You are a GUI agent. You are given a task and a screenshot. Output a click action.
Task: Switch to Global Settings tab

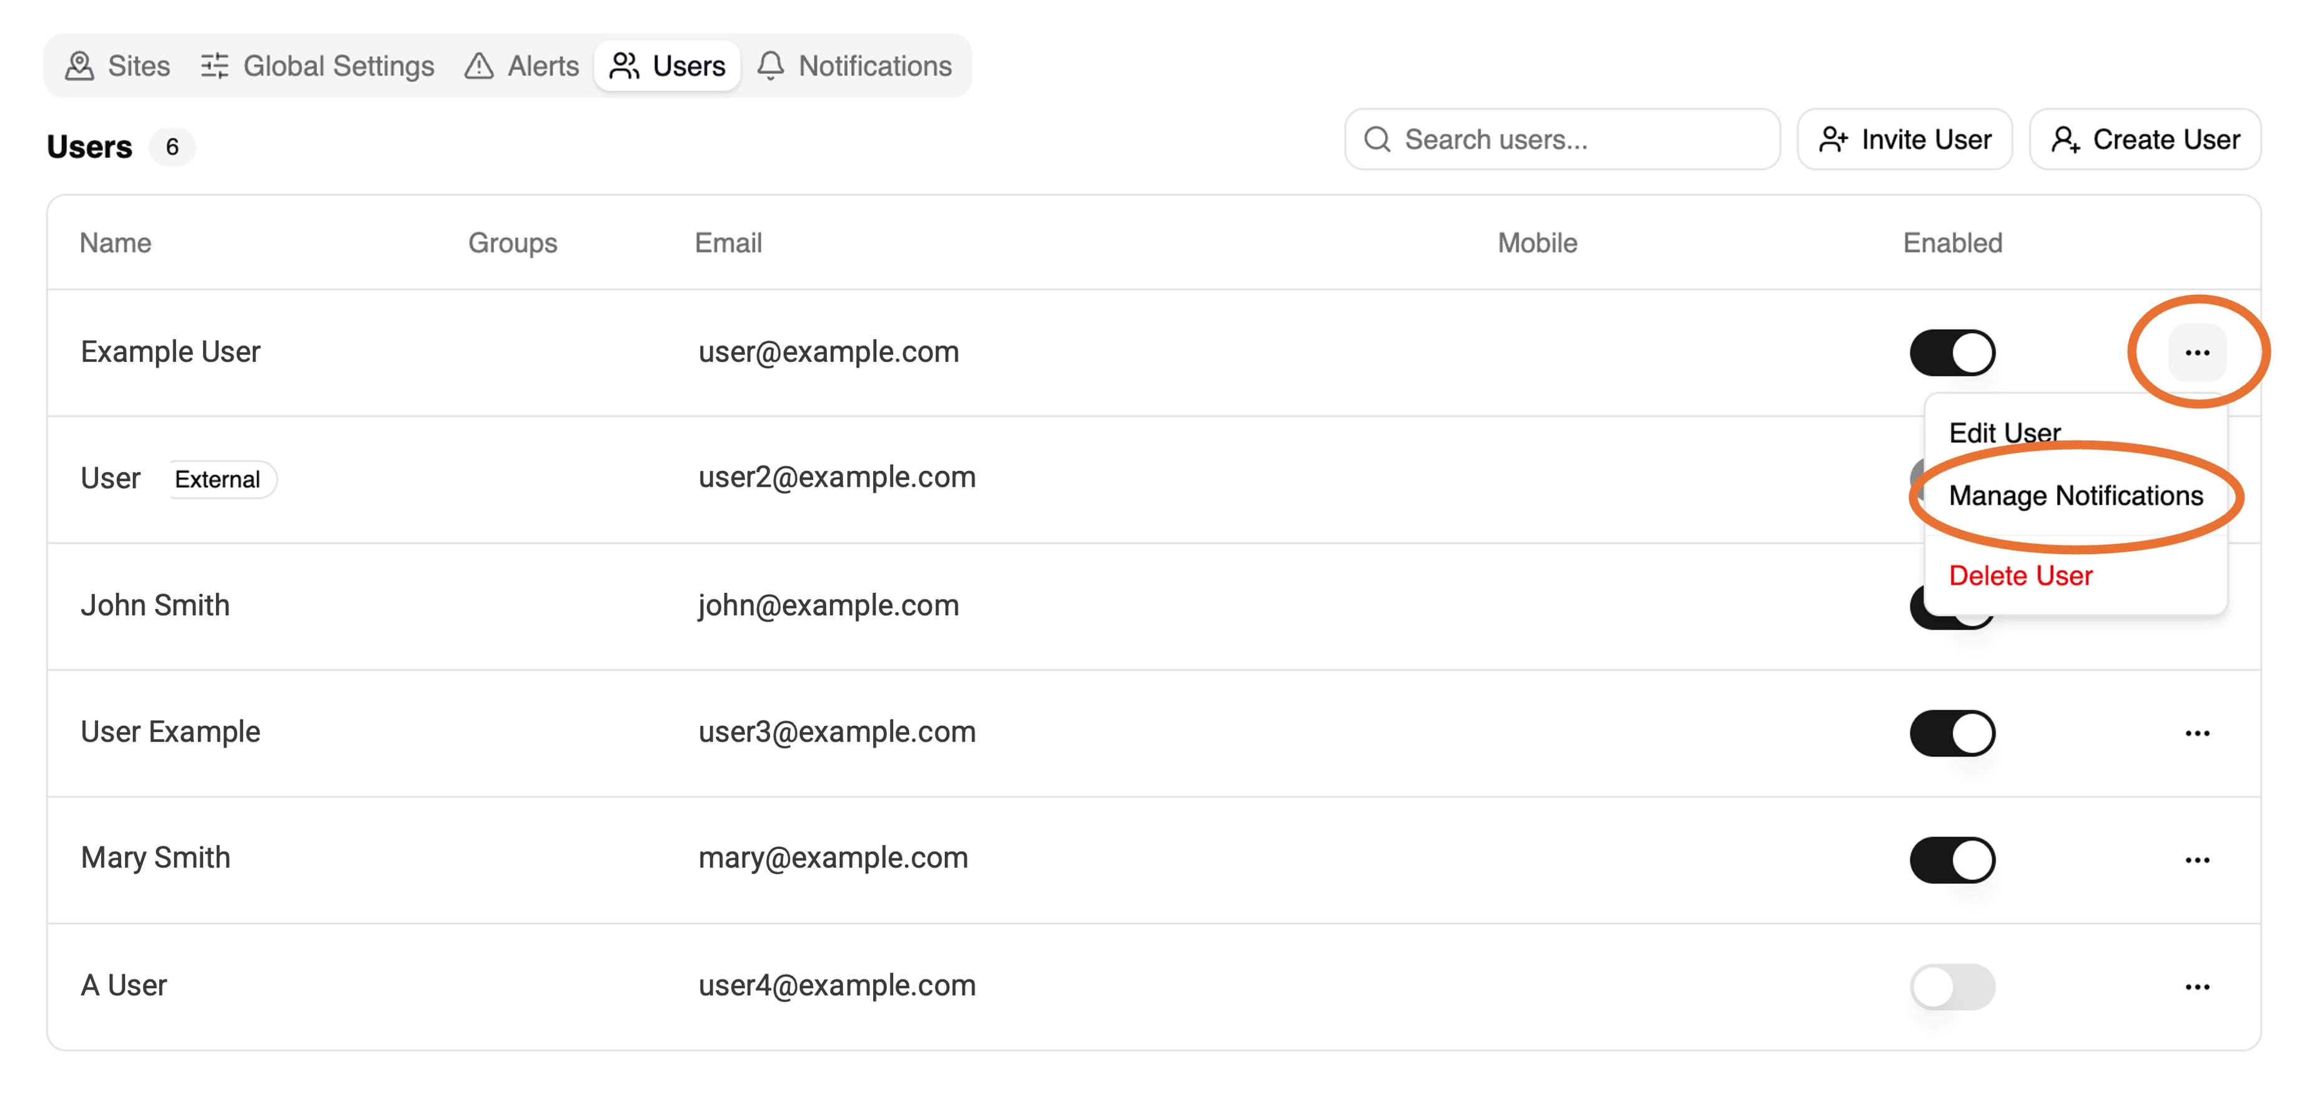pyautogui.click(x=317, y=66)
